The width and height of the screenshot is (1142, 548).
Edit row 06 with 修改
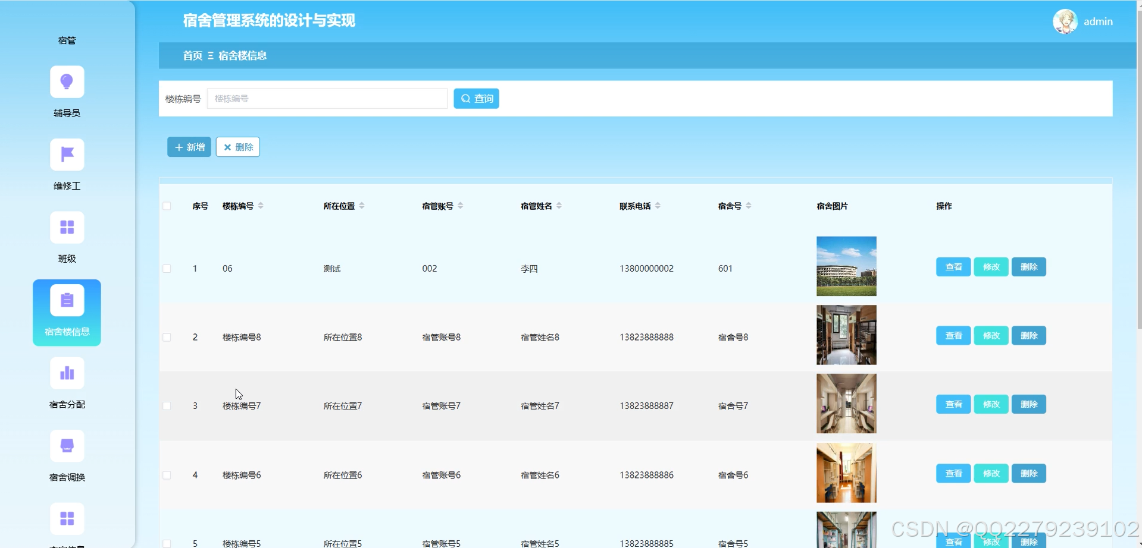point(991,267)
